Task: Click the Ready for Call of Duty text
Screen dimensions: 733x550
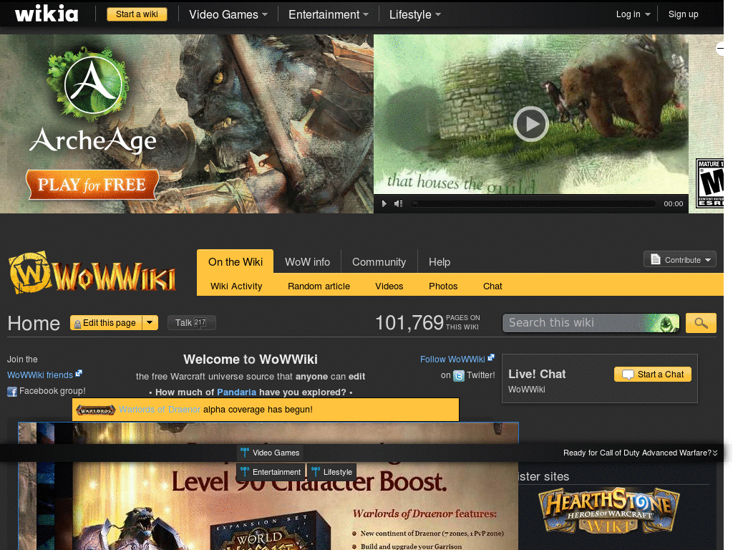Action: click(x=637, y=453)
